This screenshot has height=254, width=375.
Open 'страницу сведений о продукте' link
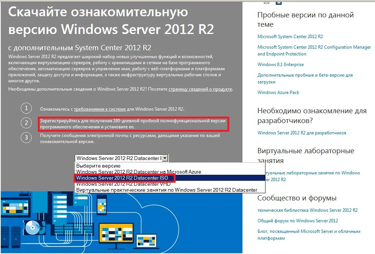click(201, 89)
